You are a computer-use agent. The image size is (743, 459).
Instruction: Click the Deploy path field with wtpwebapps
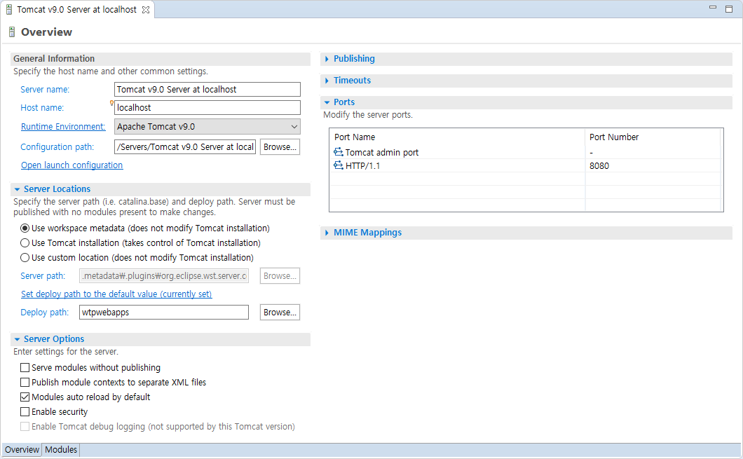click(164, 312)
